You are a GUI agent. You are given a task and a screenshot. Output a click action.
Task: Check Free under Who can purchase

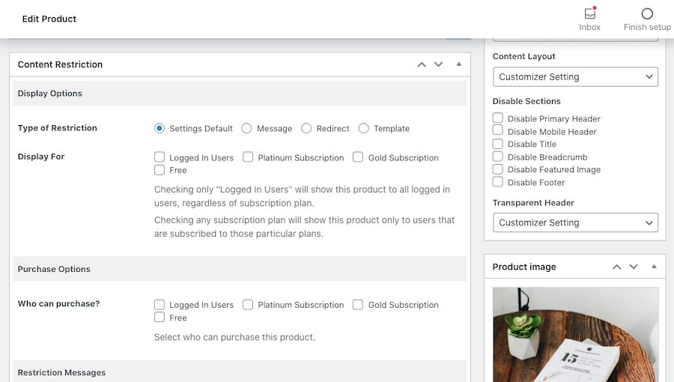coord(160,317)
